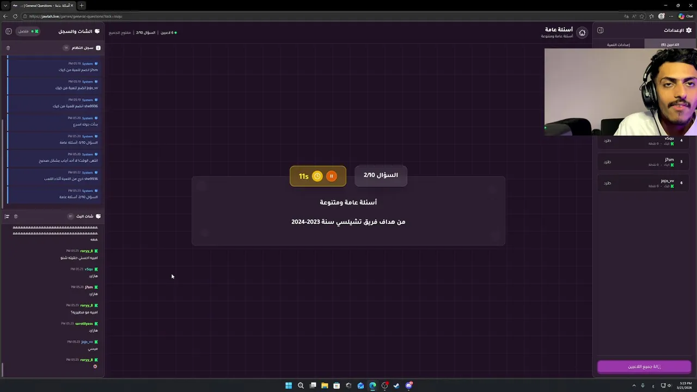Viewport: 697px width, 392px height.
Task: Open Copilot Chat in the browser
Action: tap(686, 16)
